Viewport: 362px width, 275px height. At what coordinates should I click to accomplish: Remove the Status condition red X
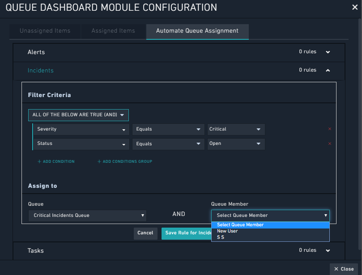pyautogui.click(x=330, y=144)
